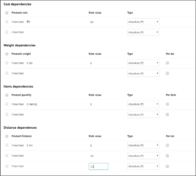Select the row checkbox for More than 0 km
The image size is (196, 176).
pyautogui.click(x=7, y=145)
